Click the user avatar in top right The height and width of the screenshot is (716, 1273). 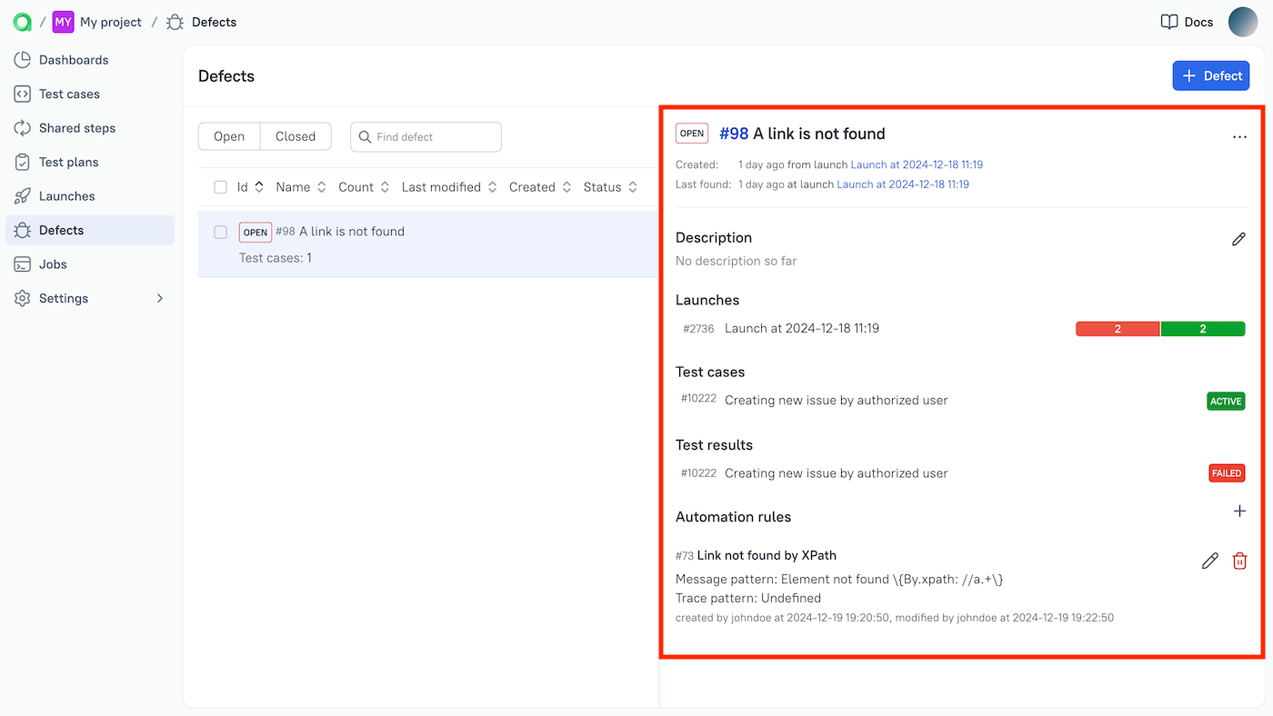[x=1242, y=22]
